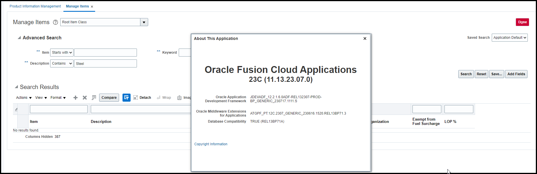Click the Database Compatibility TRUE (REL13BP71A) value
This screenshot has width=537, height=174.
coord(267,121)
